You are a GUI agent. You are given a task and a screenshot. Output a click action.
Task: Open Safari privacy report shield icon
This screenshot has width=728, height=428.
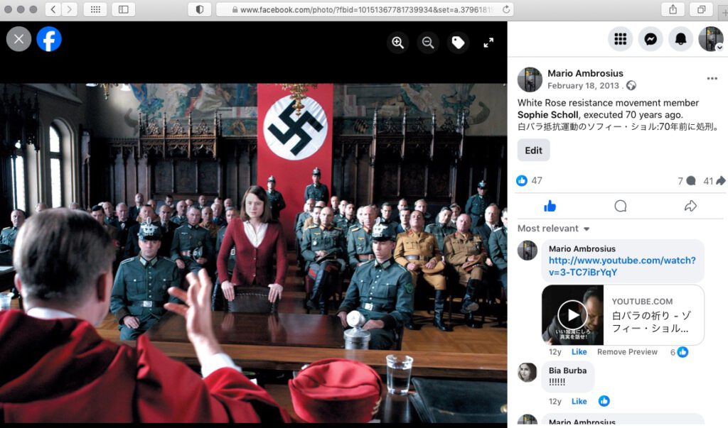tap(200, 9)
